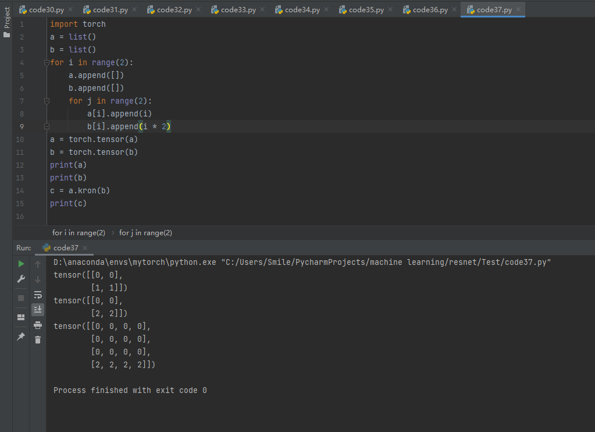The height and width of the screenshot is (432, 595).
Task: Pin the Run tab with pin icon
Action: pos(22,337)
